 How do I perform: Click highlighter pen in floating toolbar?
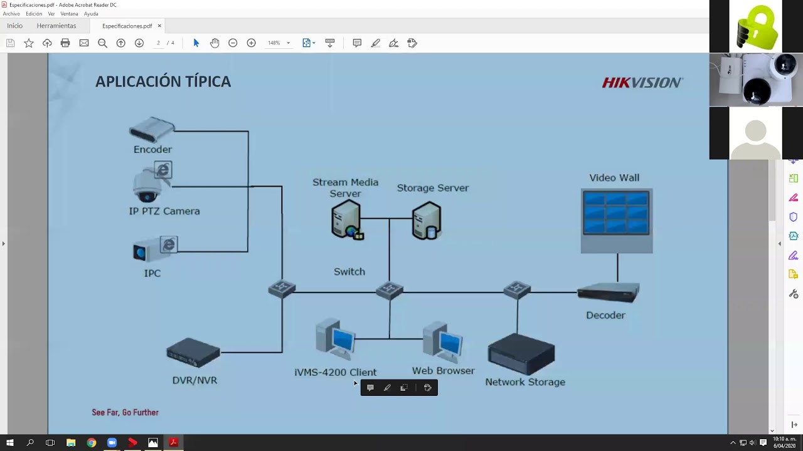coord(387,388)
